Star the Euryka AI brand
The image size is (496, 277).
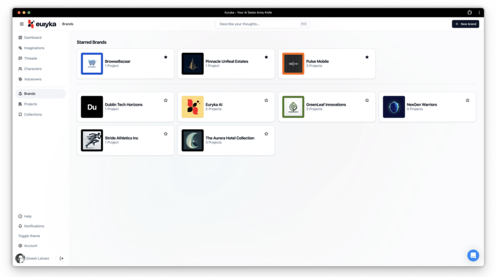pos(266,100)
